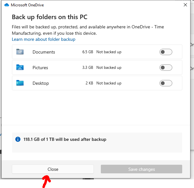The width and height of the screenshot is (194, 188).
Task: Click Not backed up status for Desktop
Action: [x=109, y=83]
